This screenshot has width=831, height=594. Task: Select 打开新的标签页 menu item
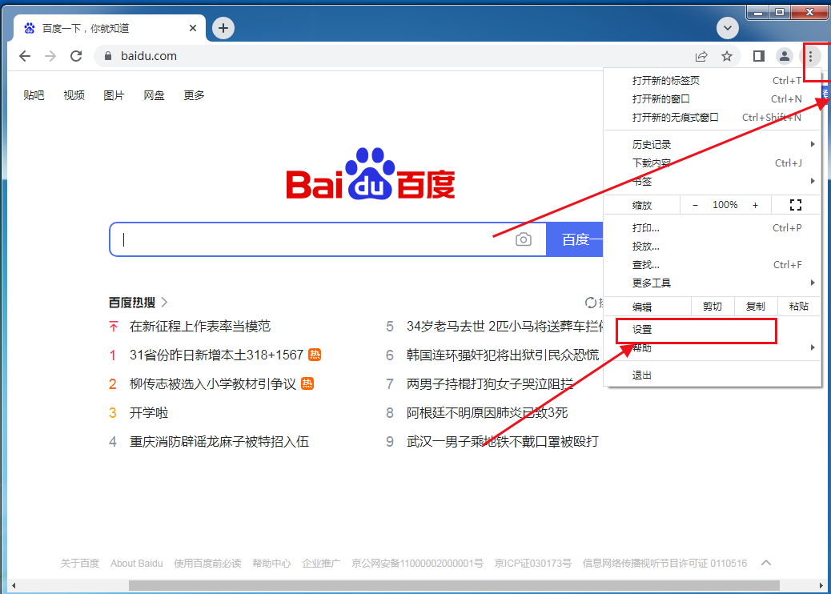(713, 81)
